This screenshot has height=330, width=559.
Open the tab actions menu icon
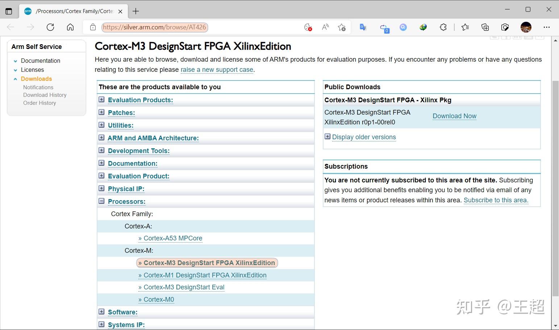pyautogui.click(x=9, y=11)
